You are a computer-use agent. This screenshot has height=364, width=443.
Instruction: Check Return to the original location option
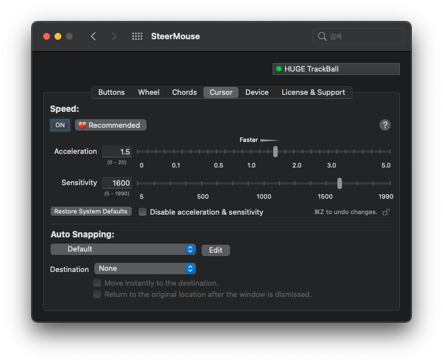point(97,294)
